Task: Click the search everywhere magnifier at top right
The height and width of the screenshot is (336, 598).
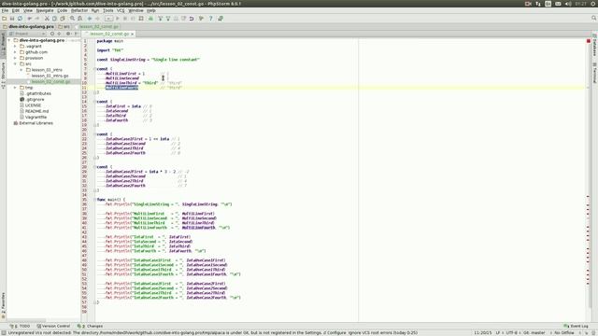Action: [x=594, y=19]
